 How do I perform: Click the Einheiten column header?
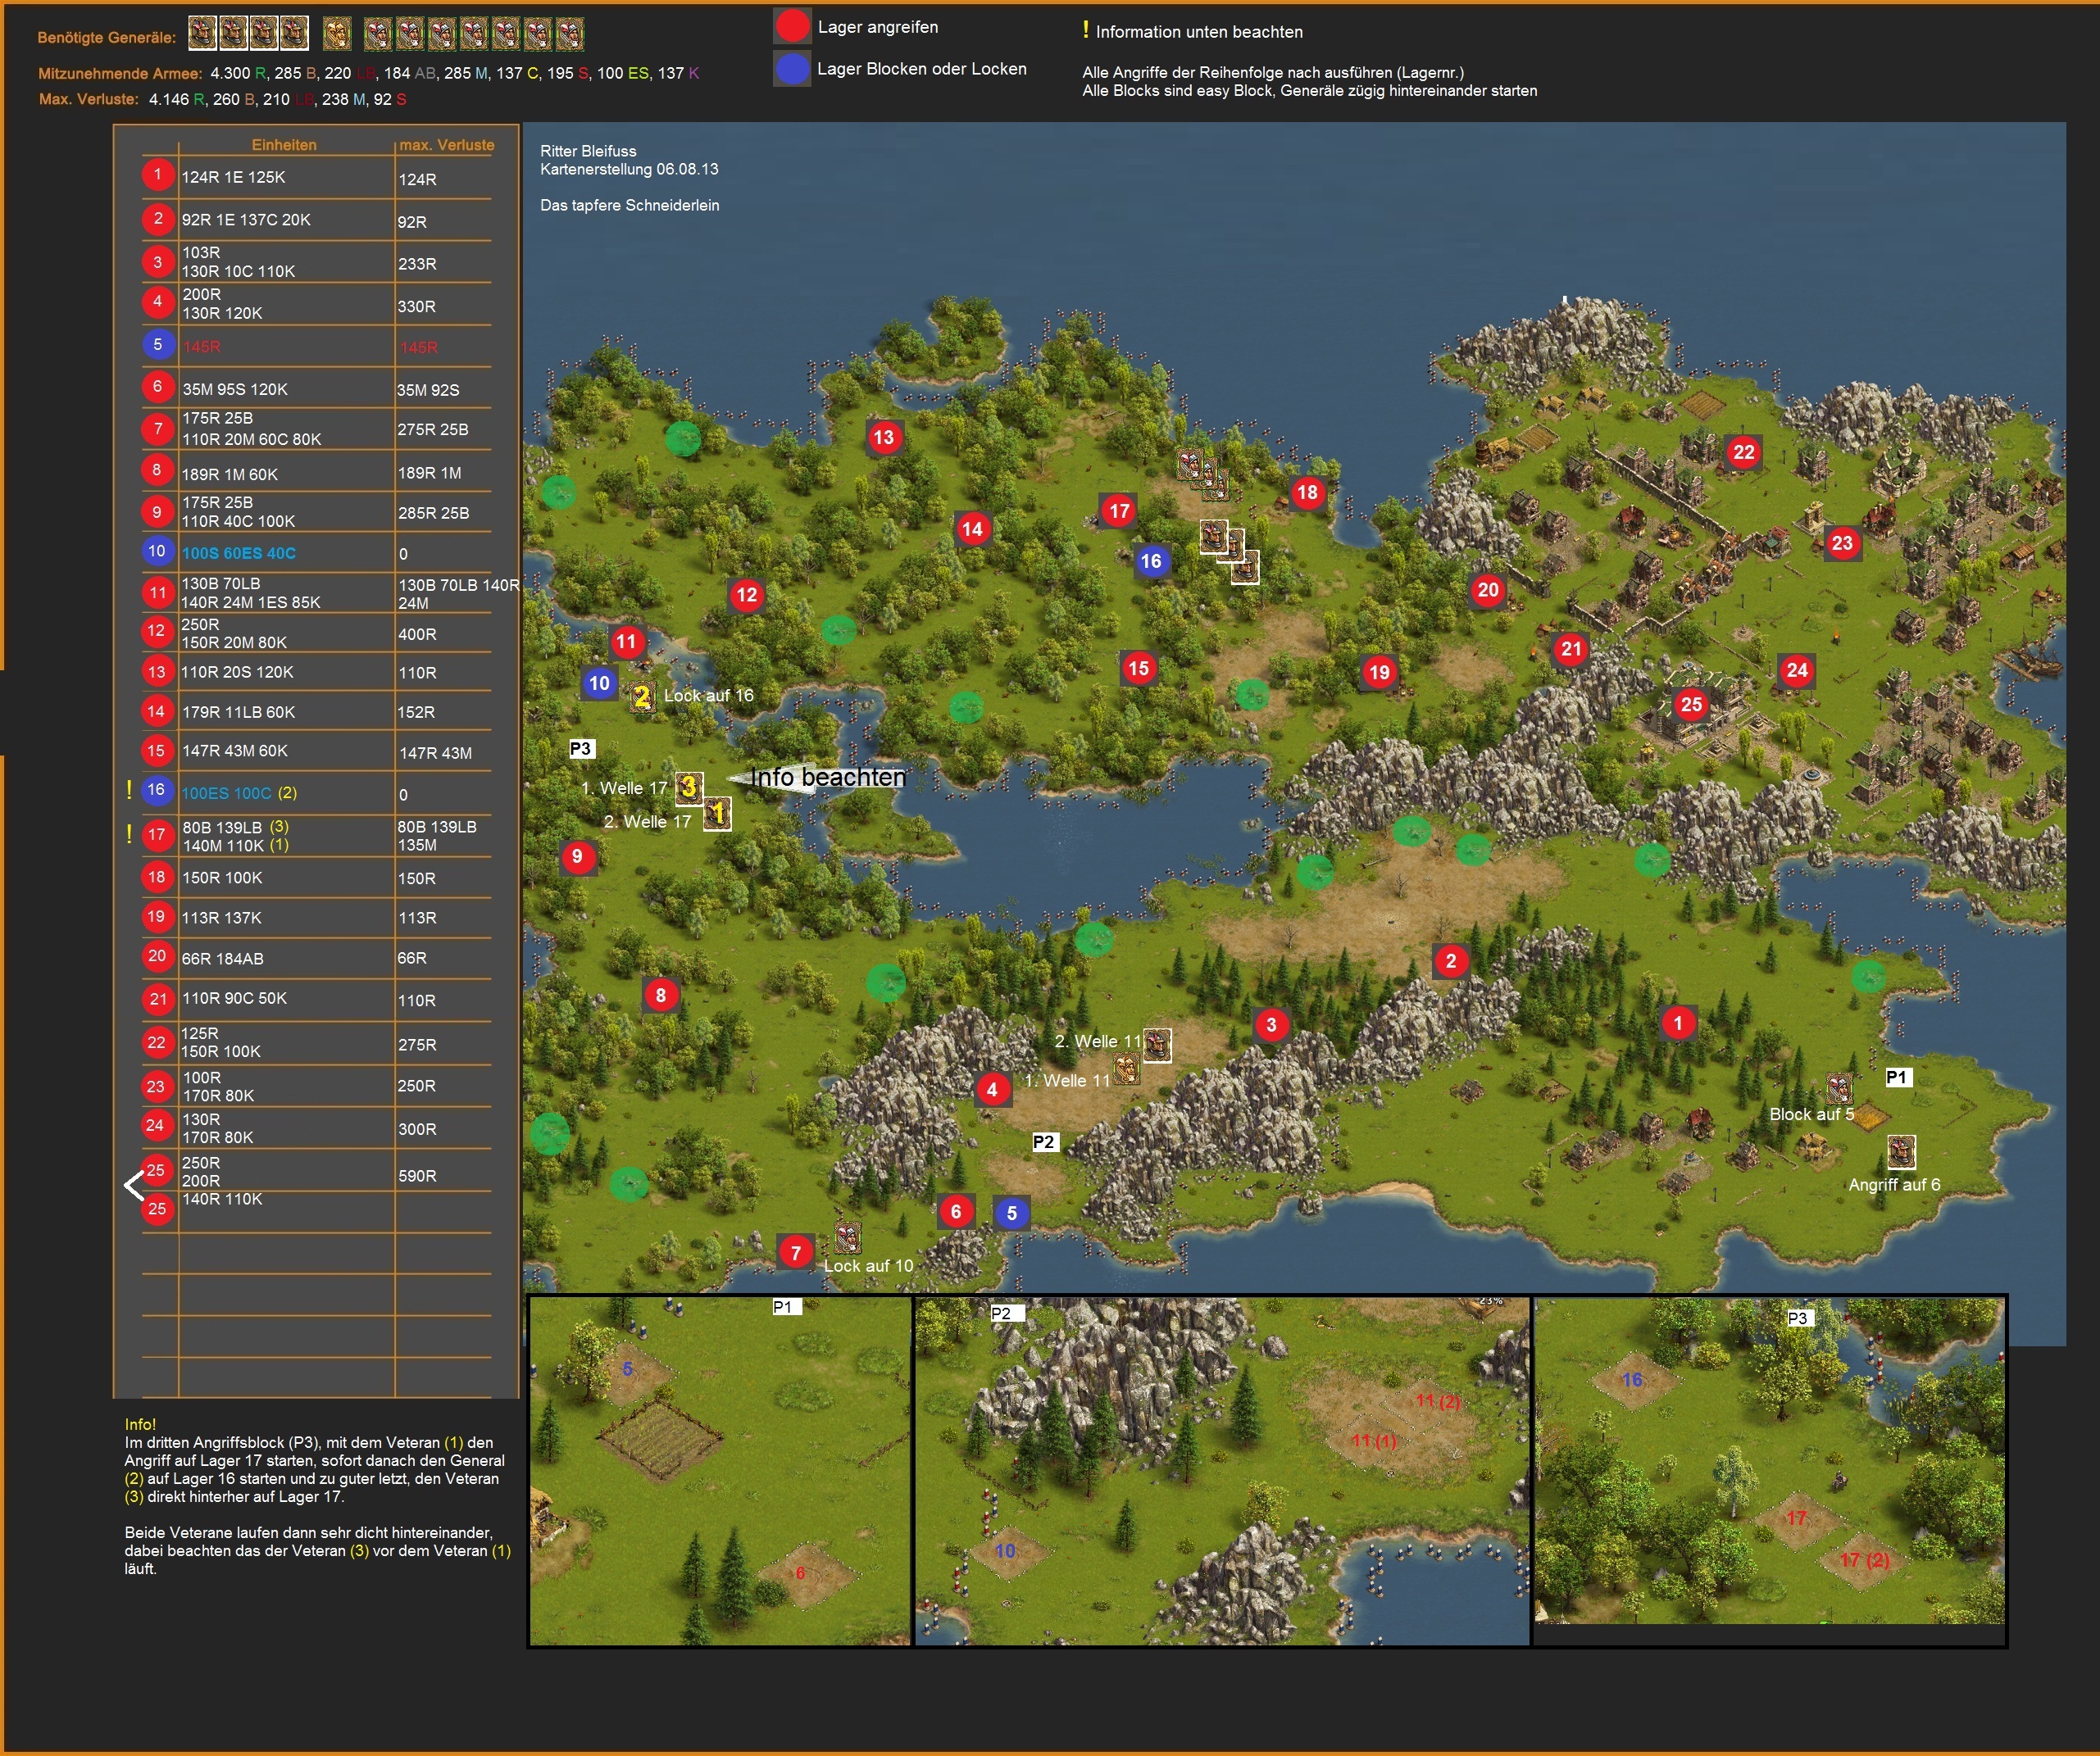point(284,145)
